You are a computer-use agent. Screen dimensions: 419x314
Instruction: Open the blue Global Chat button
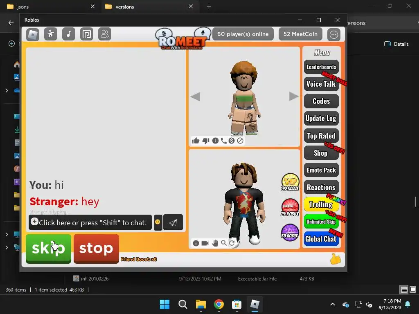[321, 239]
